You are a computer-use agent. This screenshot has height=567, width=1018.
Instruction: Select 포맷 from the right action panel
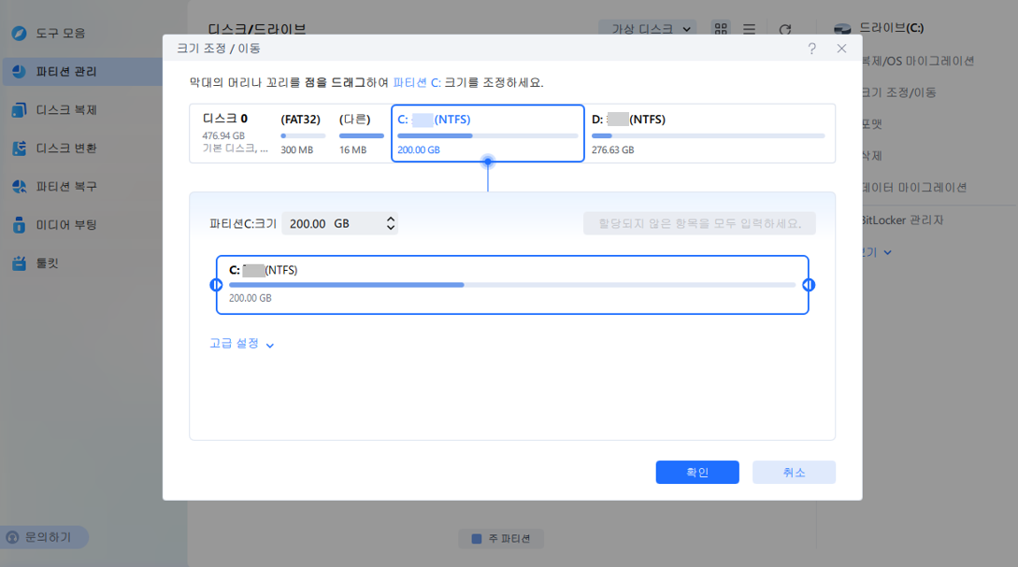[869, 122]
